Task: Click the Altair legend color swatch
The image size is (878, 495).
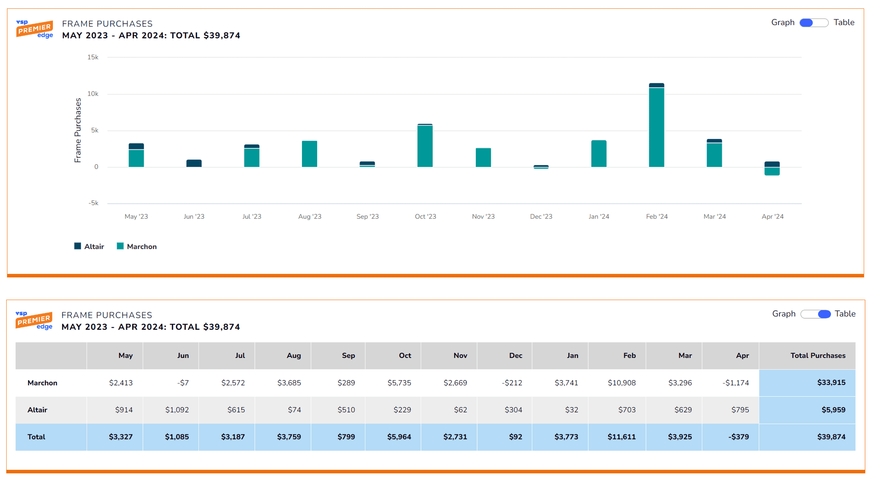Action: click(77, 246)
